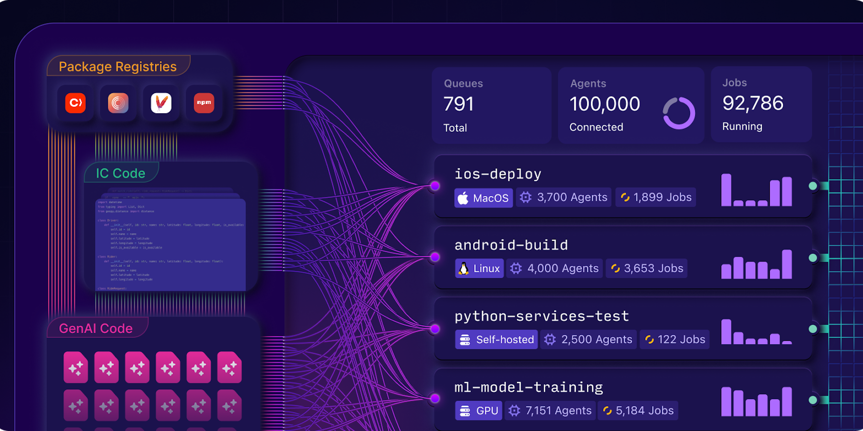Click the gear icon beside 4,000 Agents

tap(516, 268)
